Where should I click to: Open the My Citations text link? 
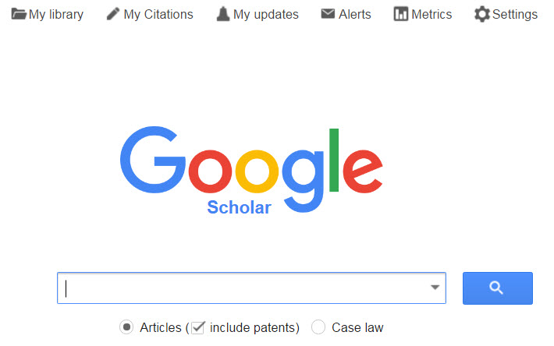pos(158,15)
